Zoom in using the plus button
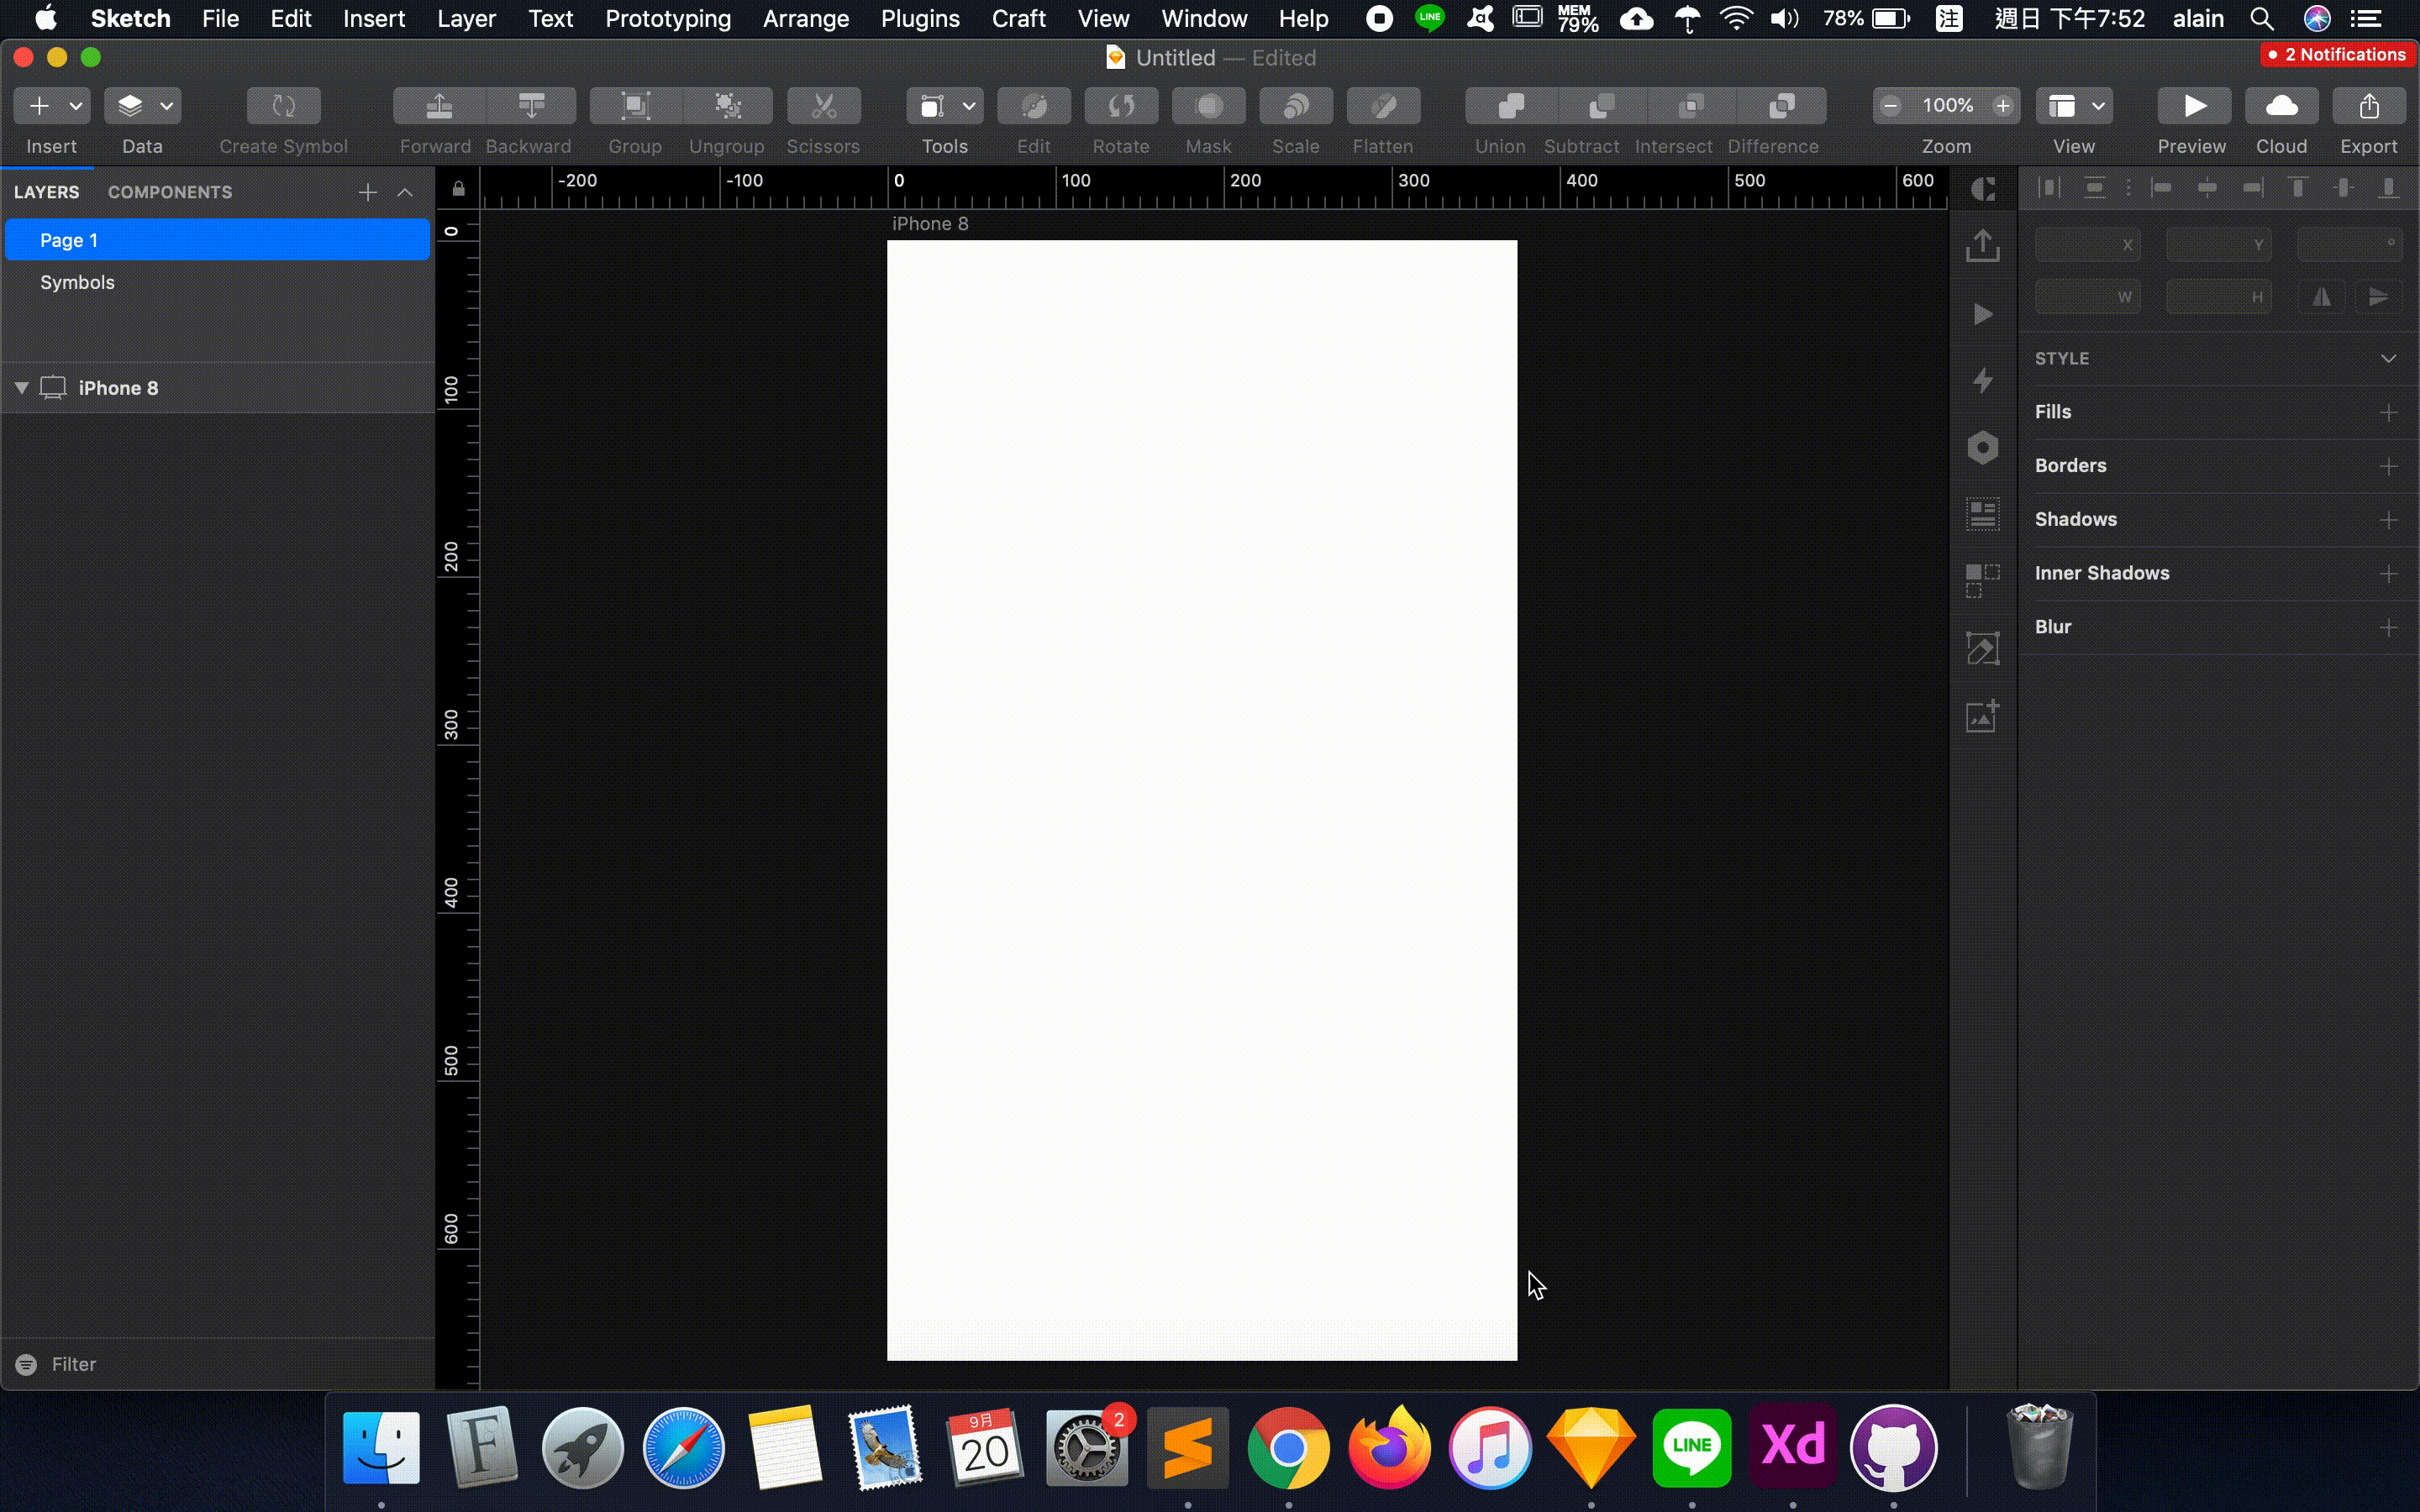 pyautogui.click(x=2002, y=106)
